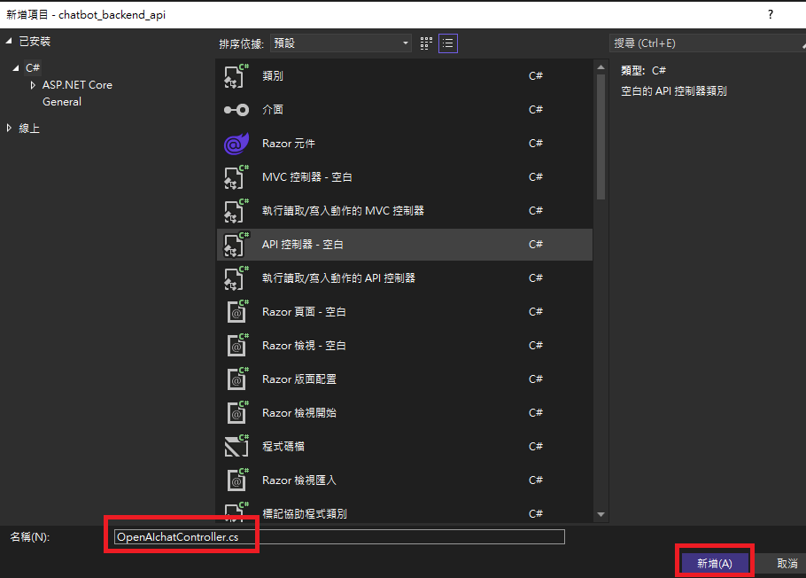
Task: Select the ASP.NET Core category
Action: pyautogui.click(x=77, y=85)
